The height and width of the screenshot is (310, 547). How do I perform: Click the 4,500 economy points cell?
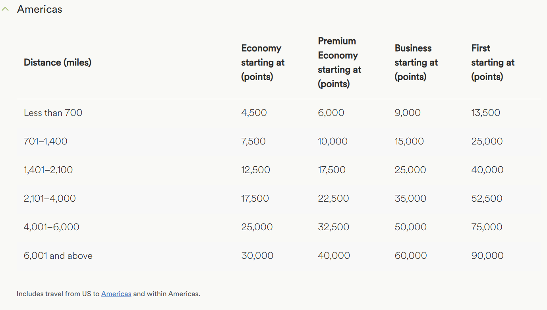[254, 113]
